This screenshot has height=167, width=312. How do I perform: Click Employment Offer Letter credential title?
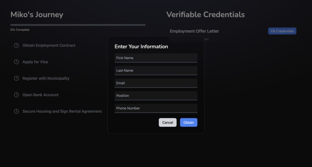pos(194,31)
